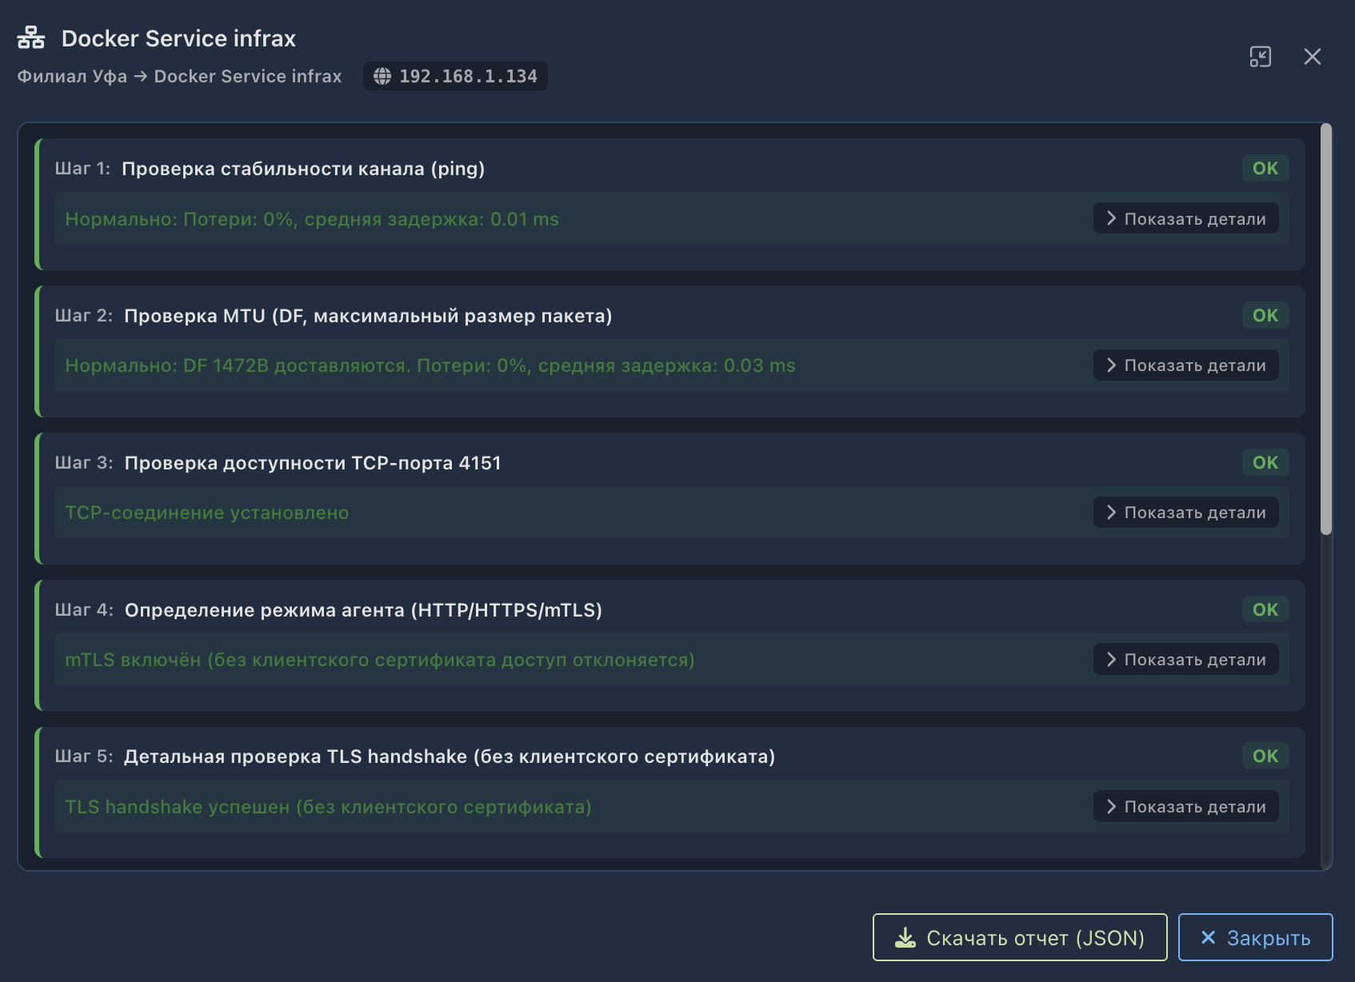Click the download icon in the report button
Image resolution: width=1355 pixels, height=982 pixels.
click(x=905, y=937)
